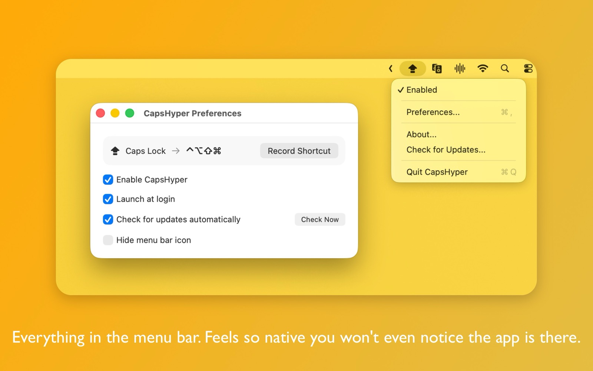Enable Hide menu bar icon checkbox
This screenshot has height=371, width=593.
tap(108, 240)
